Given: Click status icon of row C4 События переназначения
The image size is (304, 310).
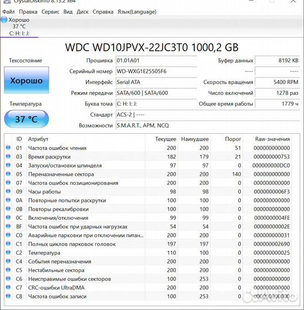Looking at the screenshot, I should pyautogui.click(x=8, y=261).
